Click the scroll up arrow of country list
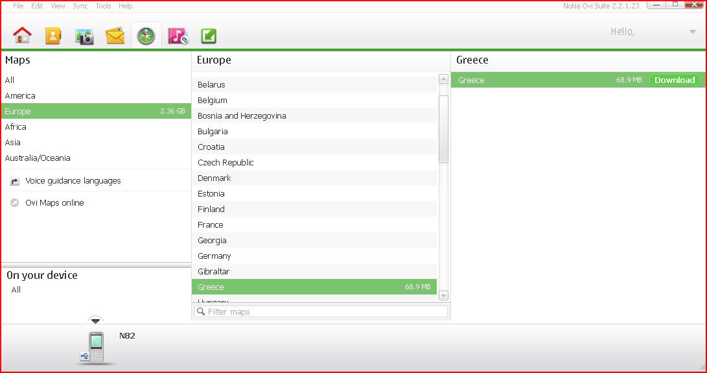The width and height of the screenshot is (707, 373). pos(443,79)
